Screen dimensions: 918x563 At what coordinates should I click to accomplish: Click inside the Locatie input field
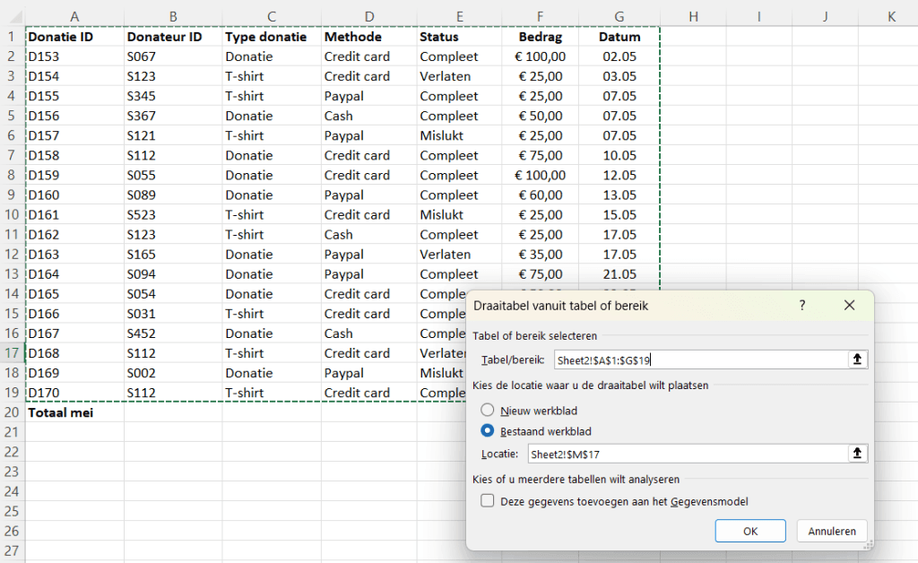coord(686,454)
